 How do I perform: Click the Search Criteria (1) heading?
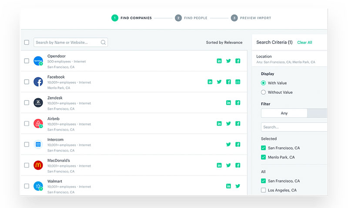[x=274, y=42]
